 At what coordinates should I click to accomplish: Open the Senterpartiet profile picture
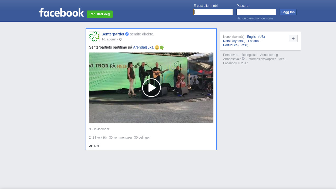pos(94,37)
